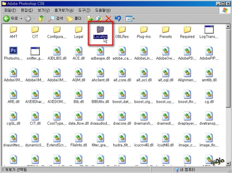
Task: Open the 보기(V) menu
Action: coord(44,10)
